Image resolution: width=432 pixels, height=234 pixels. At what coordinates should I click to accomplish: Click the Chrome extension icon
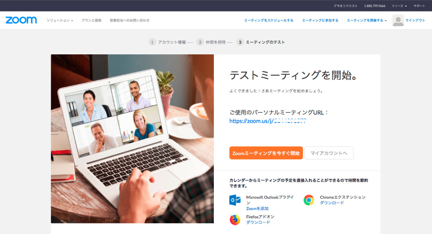click(309, 200)
